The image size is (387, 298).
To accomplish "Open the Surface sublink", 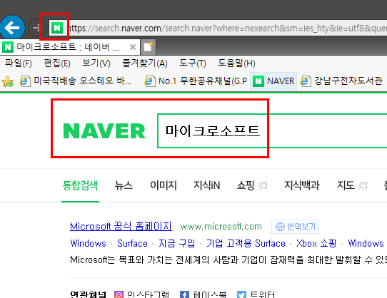I will coord(132,244).
